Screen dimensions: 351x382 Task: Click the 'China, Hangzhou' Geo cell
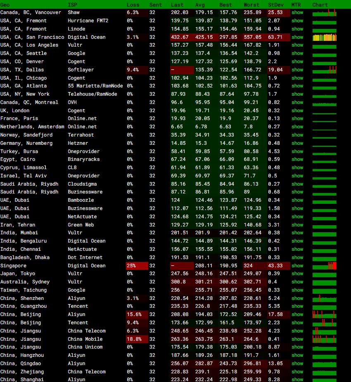pyautogui.click(x=22, y=355)
